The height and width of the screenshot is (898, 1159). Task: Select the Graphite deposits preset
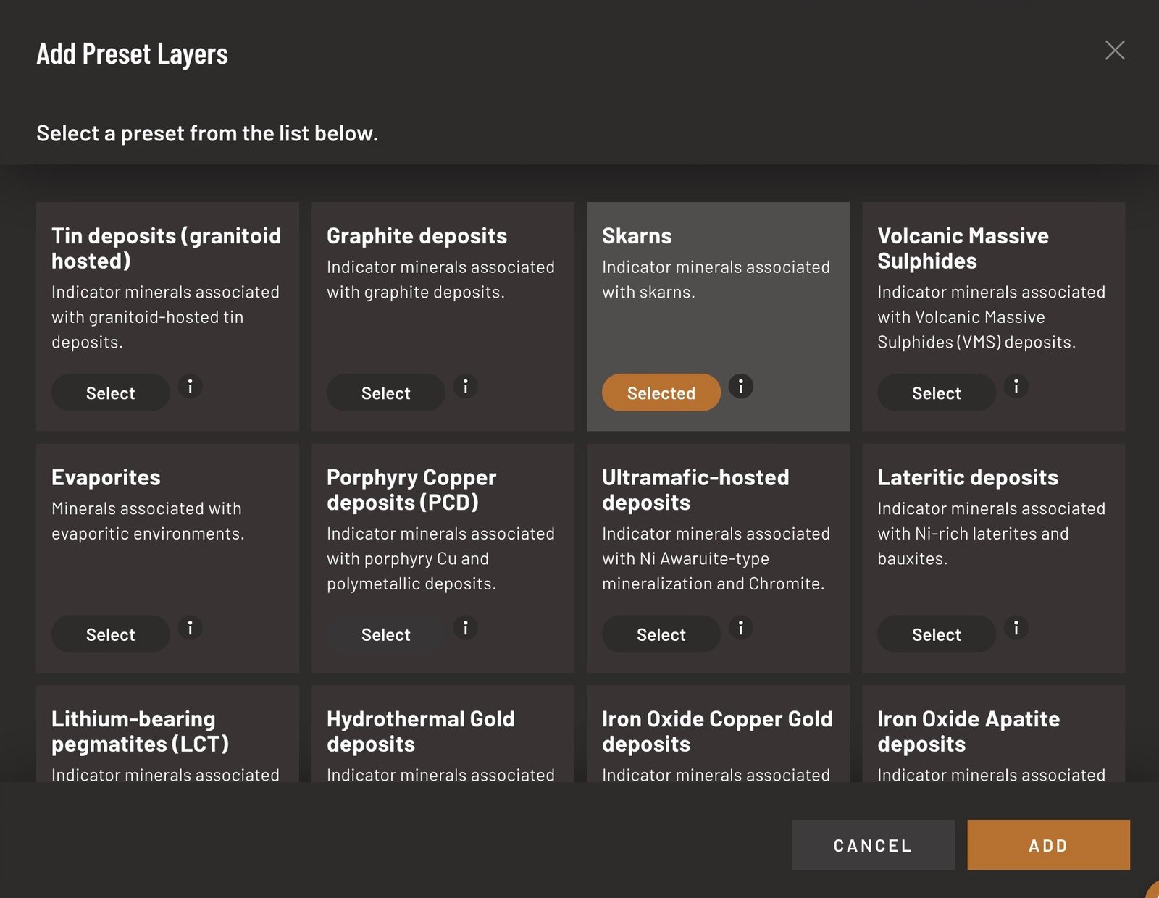tap(386, 393)
